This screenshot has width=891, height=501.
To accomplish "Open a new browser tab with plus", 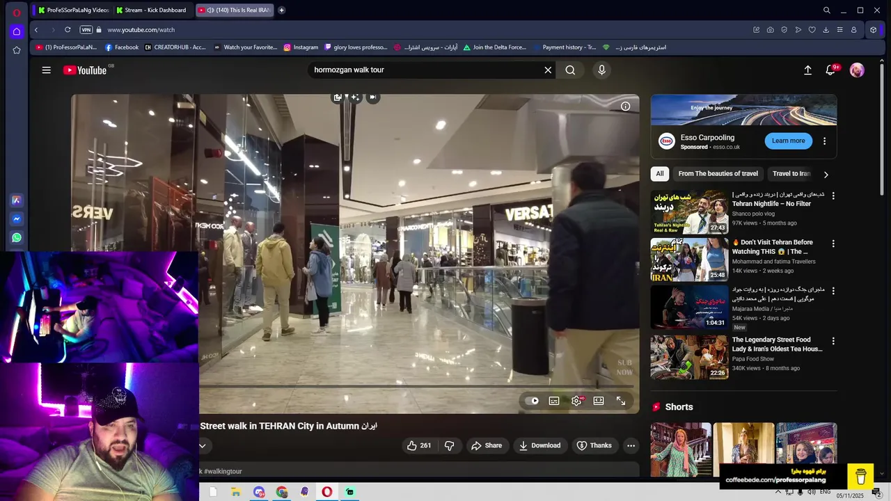I will point(281,10).
